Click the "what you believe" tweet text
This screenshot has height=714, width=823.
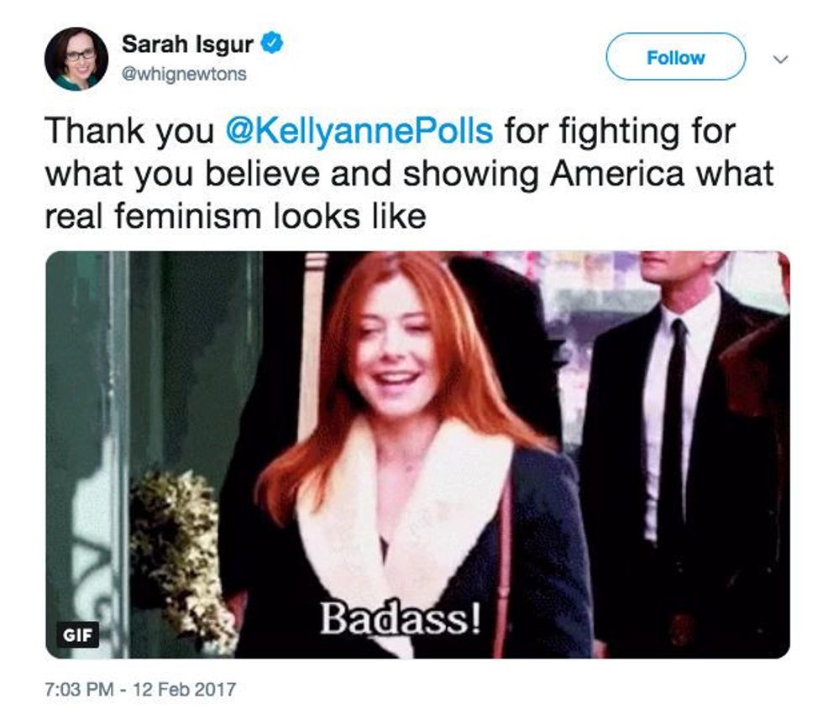point(179,175)
